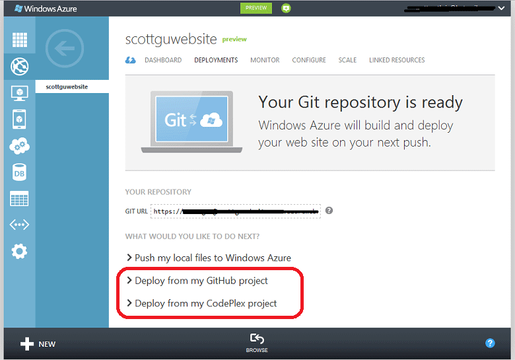Open the quick start cloud icon tab
This screenshot has width=515, height=360.
pos(130,60)
